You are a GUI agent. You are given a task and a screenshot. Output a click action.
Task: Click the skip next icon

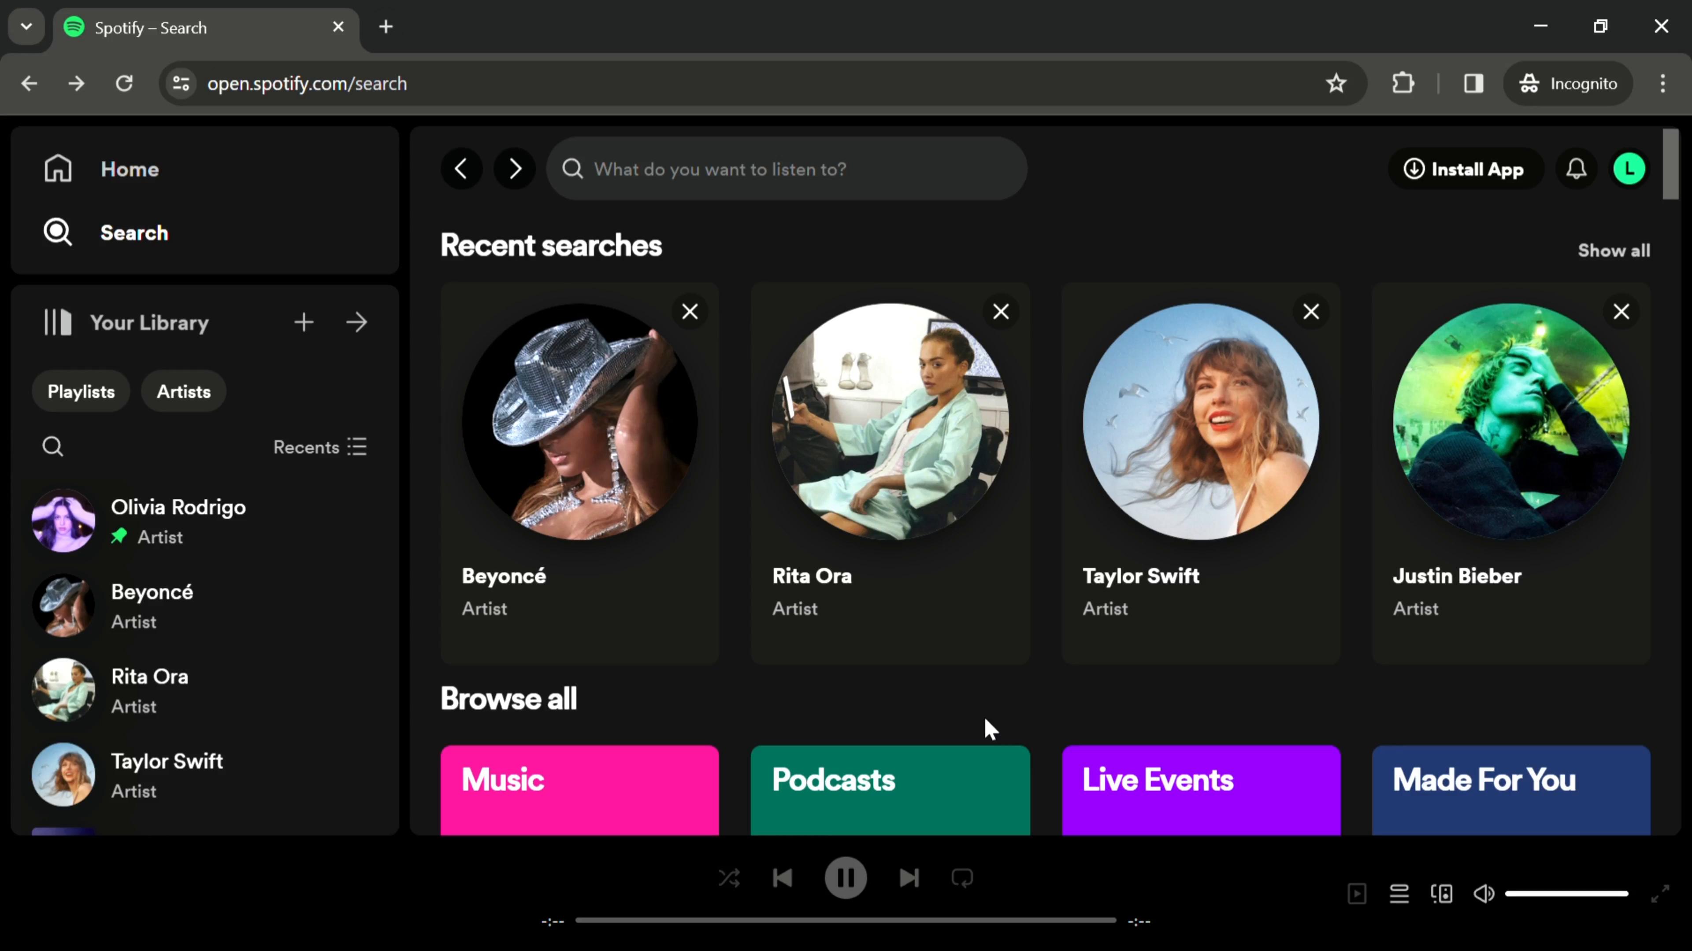click(x=909, y=879)
